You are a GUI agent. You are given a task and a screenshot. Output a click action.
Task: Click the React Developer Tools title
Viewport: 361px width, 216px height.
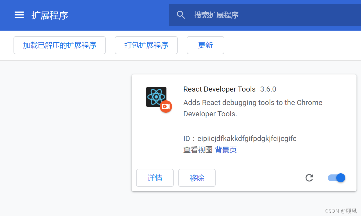(219, 89)
